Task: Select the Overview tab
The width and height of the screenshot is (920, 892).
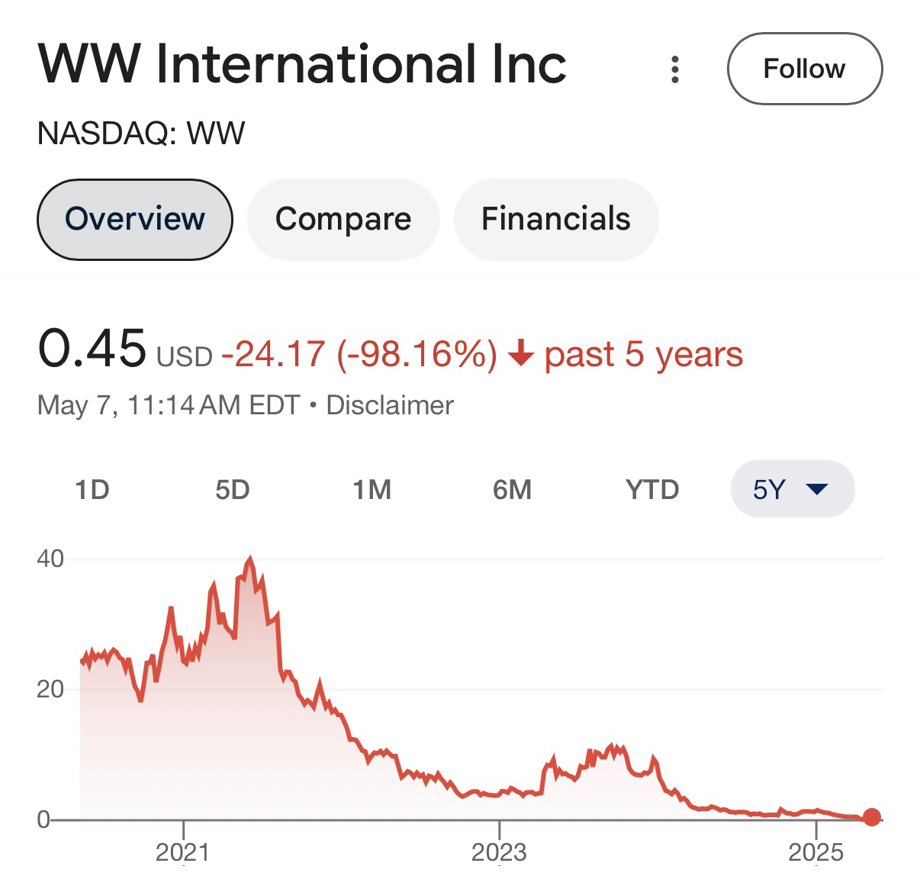Action: (135, 219)
